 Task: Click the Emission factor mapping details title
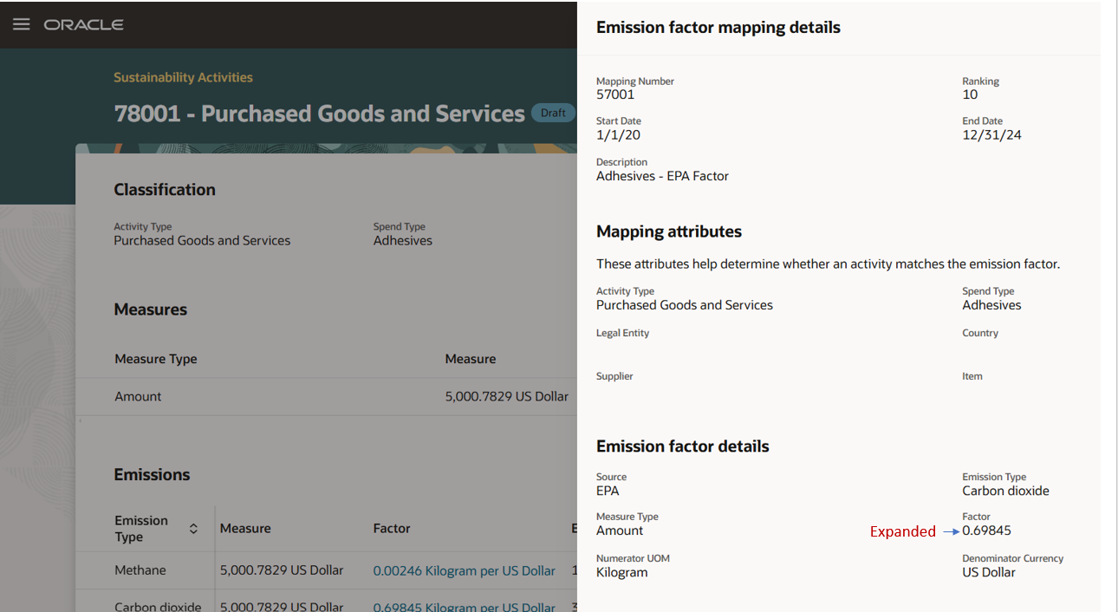pos(718,28)
